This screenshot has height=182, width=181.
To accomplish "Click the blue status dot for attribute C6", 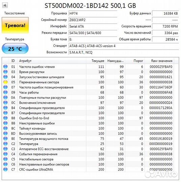I will click(x=5, y=164).
